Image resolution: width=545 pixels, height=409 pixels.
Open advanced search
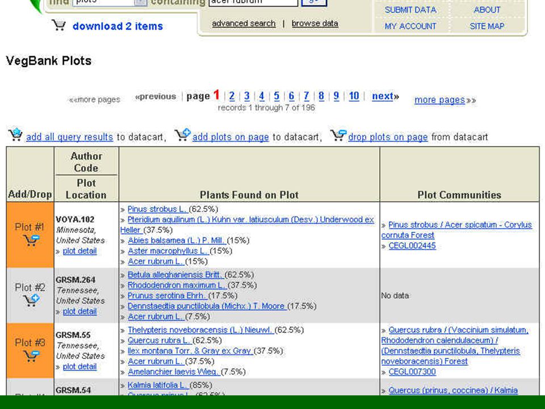(244, 23)
